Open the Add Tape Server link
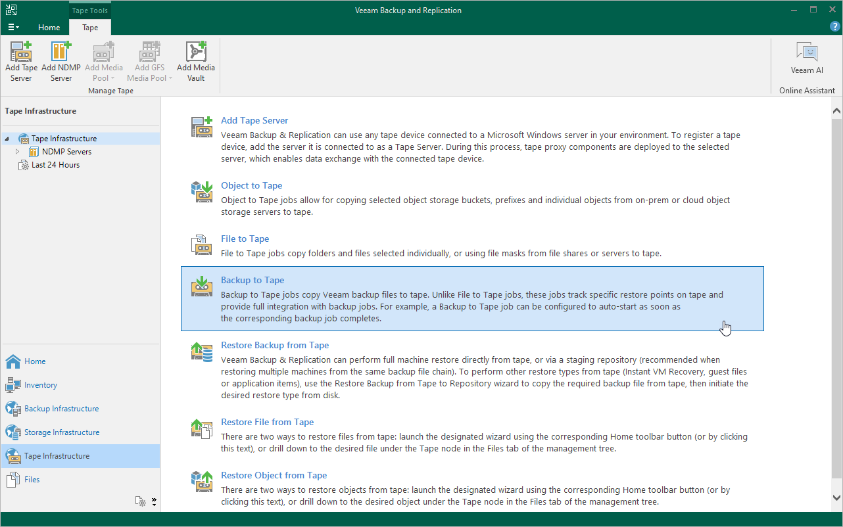Viewport: 843px width, 527px height. coord(254,120)
